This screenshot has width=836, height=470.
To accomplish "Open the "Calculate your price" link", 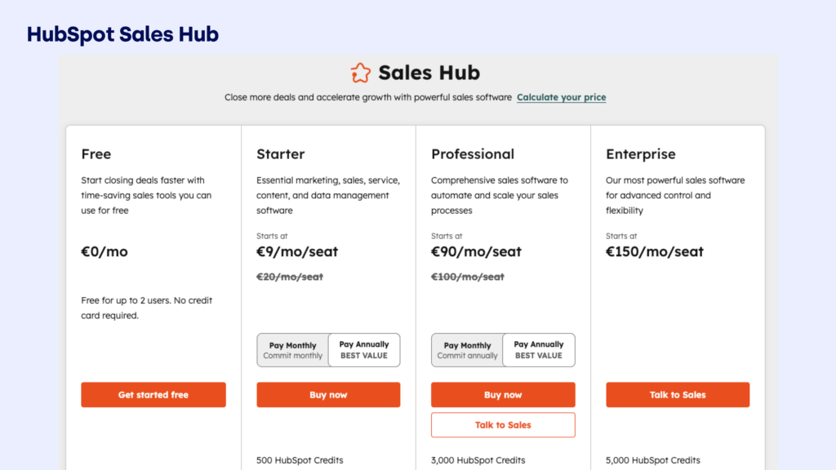I will tap(561, 97).
